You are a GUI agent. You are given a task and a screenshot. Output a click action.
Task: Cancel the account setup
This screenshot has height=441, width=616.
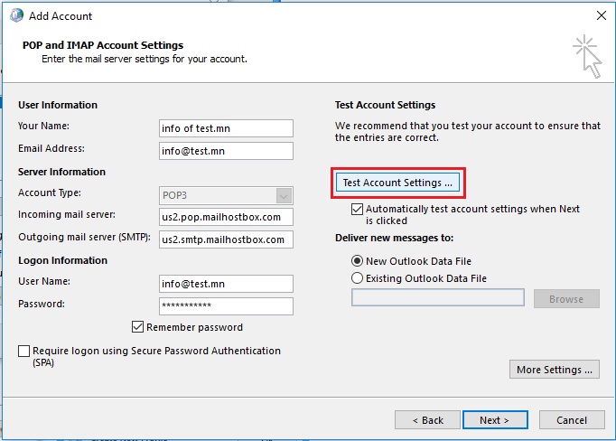click(572, 420)
